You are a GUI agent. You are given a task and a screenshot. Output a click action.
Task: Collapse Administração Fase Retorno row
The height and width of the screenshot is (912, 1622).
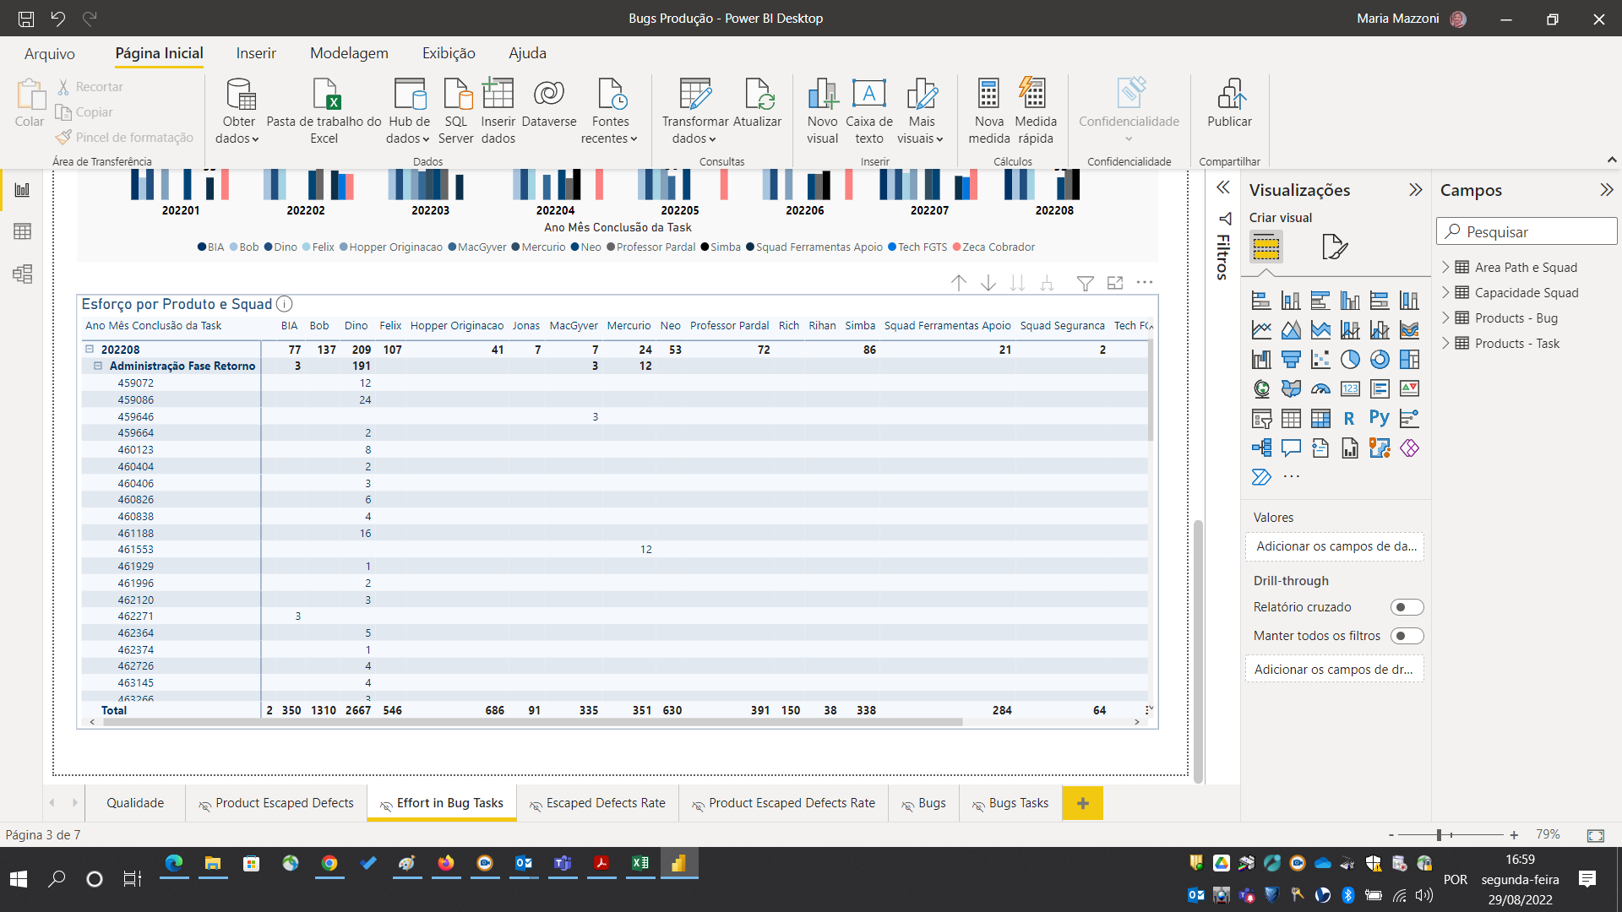click(x=98, y=366)
